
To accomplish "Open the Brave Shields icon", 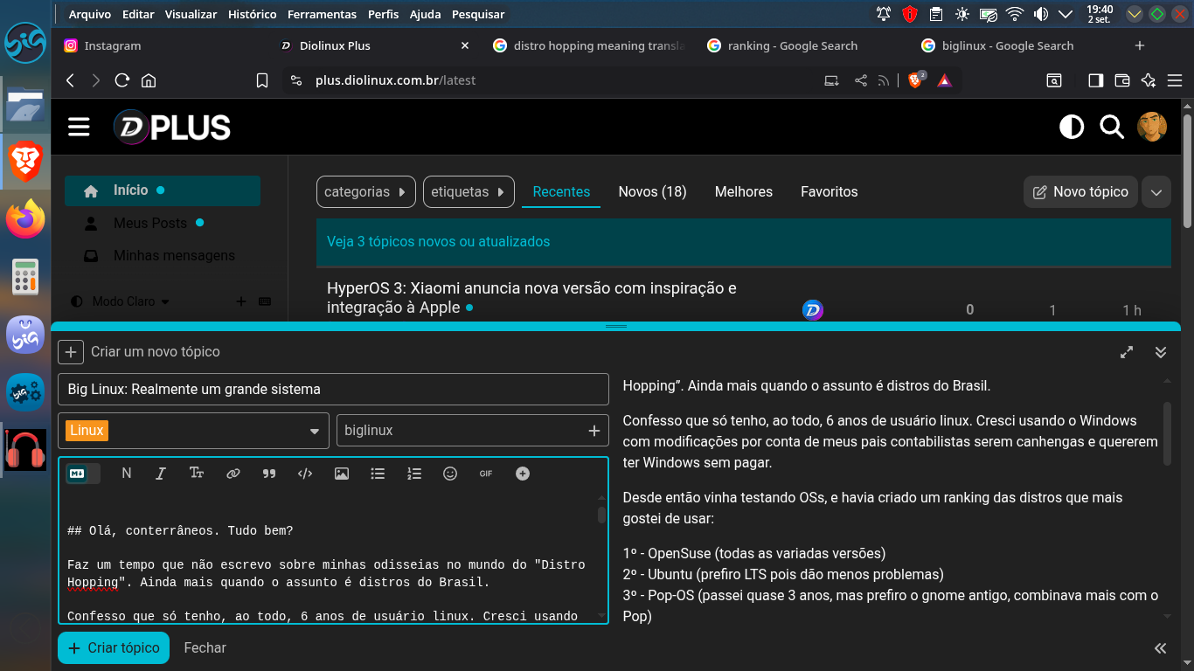I will [x=916, y=80].
